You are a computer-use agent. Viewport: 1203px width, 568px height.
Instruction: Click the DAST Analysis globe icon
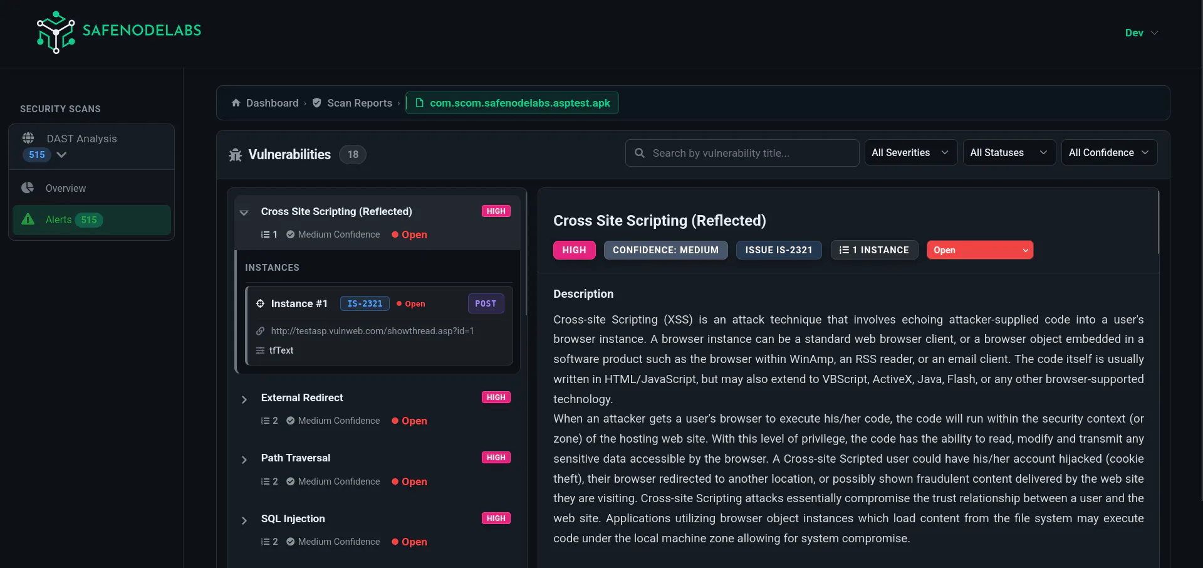(x=28, y=138)
